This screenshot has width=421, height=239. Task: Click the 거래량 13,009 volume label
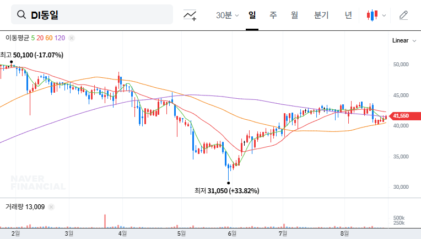(25, 207)
